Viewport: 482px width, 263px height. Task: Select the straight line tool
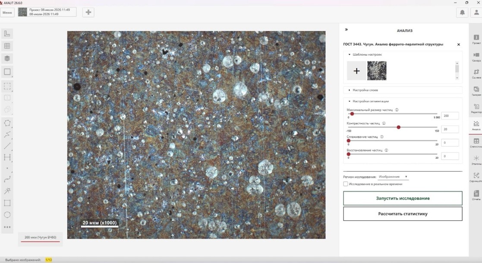pos(7,146)
